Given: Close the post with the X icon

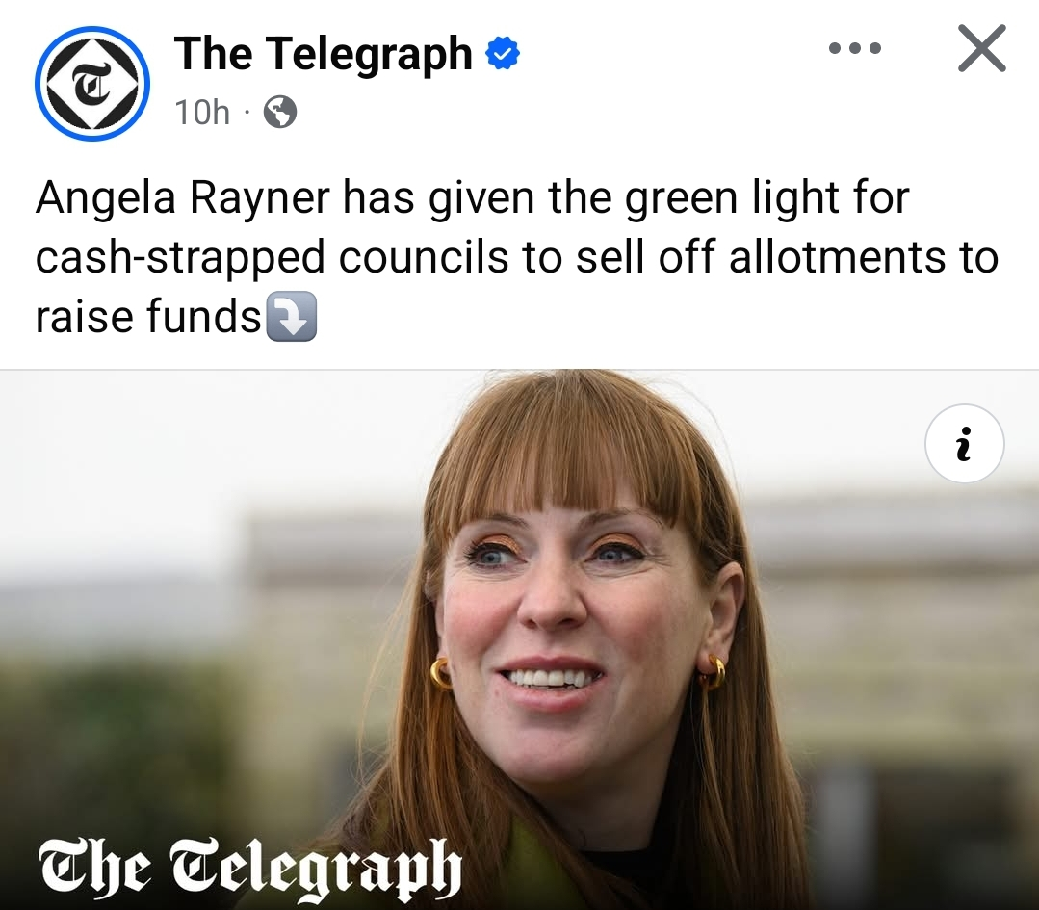Looking at the screenshot, I should pos(982,48).
